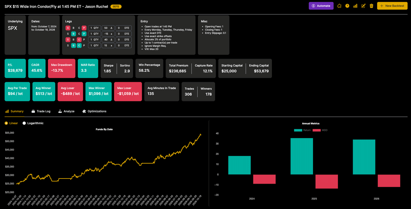Click Starting Capital $25,000 value
The width and height of the screenshot is (411, 209).
(229, 71)
